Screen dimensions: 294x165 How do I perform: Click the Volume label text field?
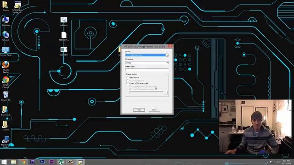coord(147,70)
